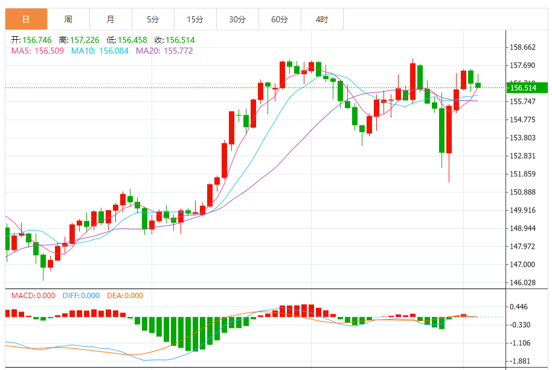
Task: Click the 开: 156.746 open value
Action: [31, 40]
